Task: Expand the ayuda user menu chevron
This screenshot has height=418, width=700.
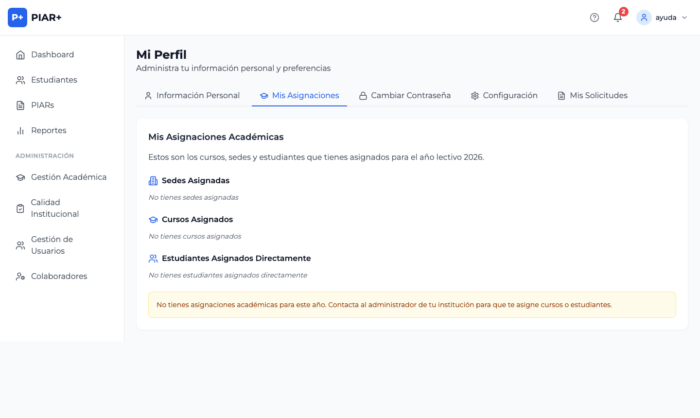Action: click(684, 17)
